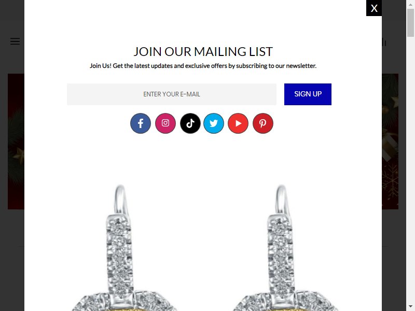Open the Twitter bird icon
The width and height of the screenshot is (415, 311).
click(214, 123)
